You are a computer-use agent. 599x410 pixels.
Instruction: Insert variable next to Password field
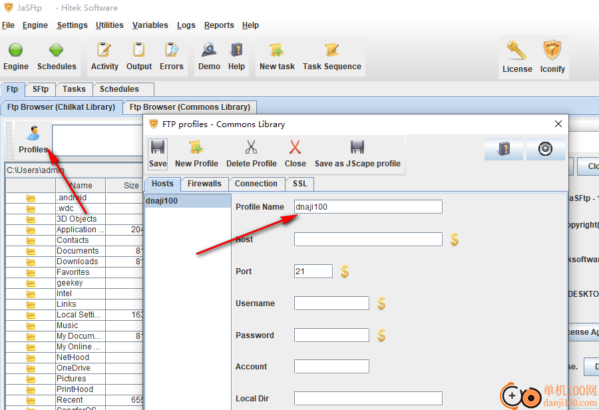[x=381, y=335]
